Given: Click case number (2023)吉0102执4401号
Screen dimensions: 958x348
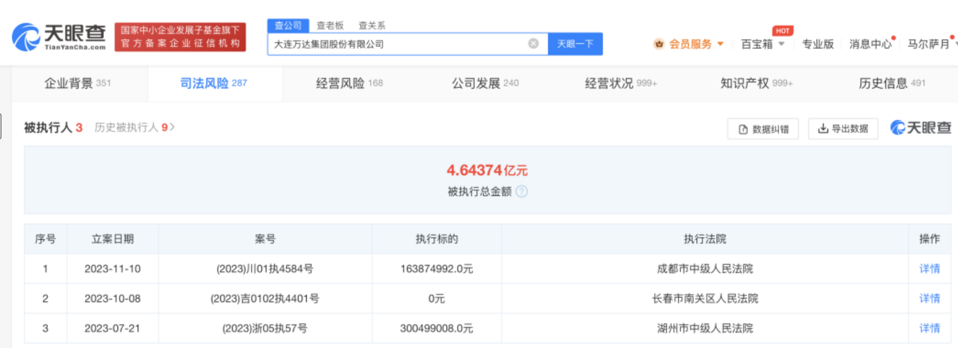Looking at the screenshot, I should click(x=265, y=299).
